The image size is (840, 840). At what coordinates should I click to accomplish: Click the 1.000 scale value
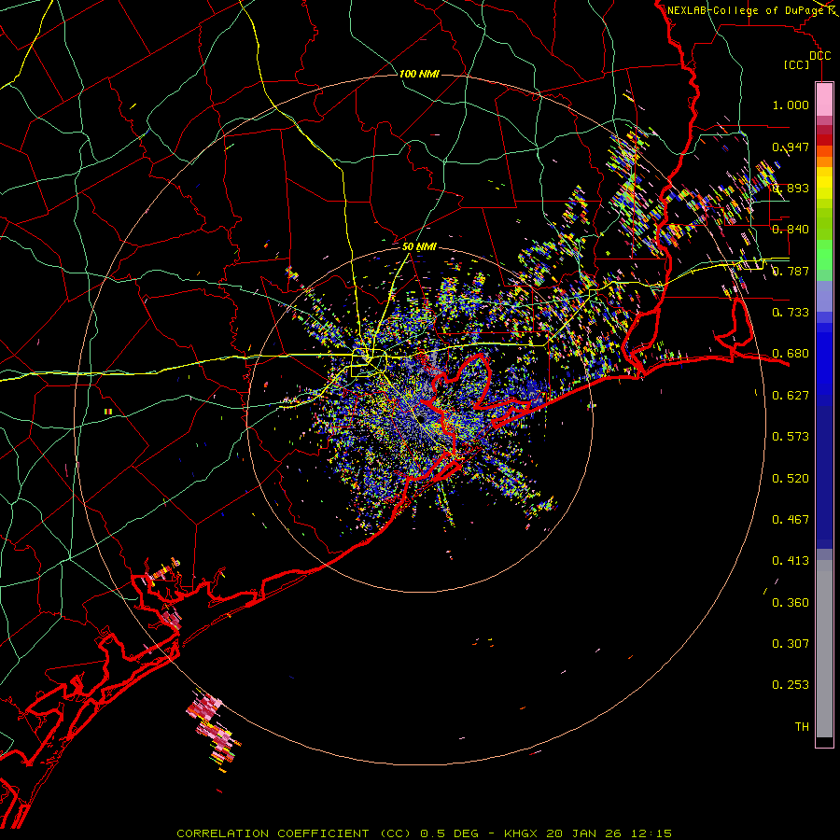(791, 105)
